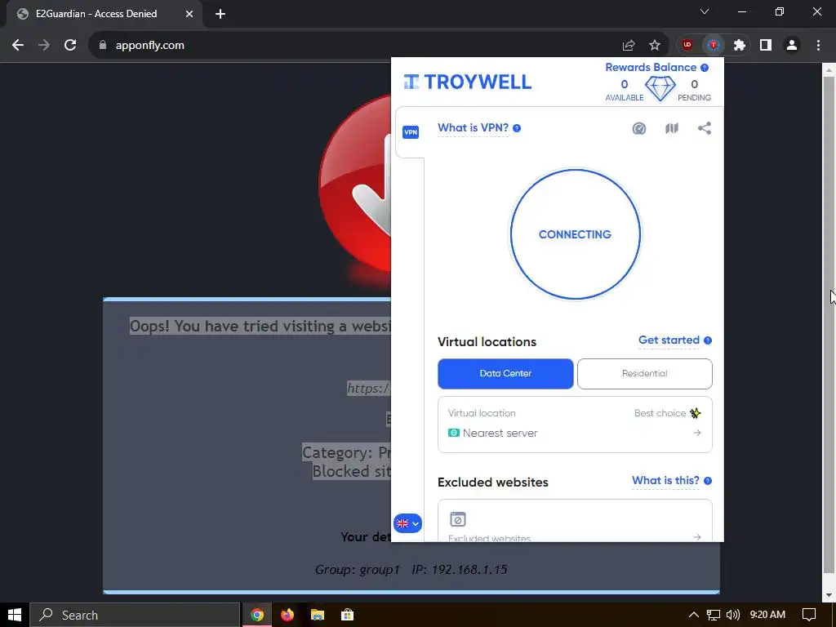The image size is (836, 627).
Task: Reload the apponfly.com page
Action: pos(70,46)
